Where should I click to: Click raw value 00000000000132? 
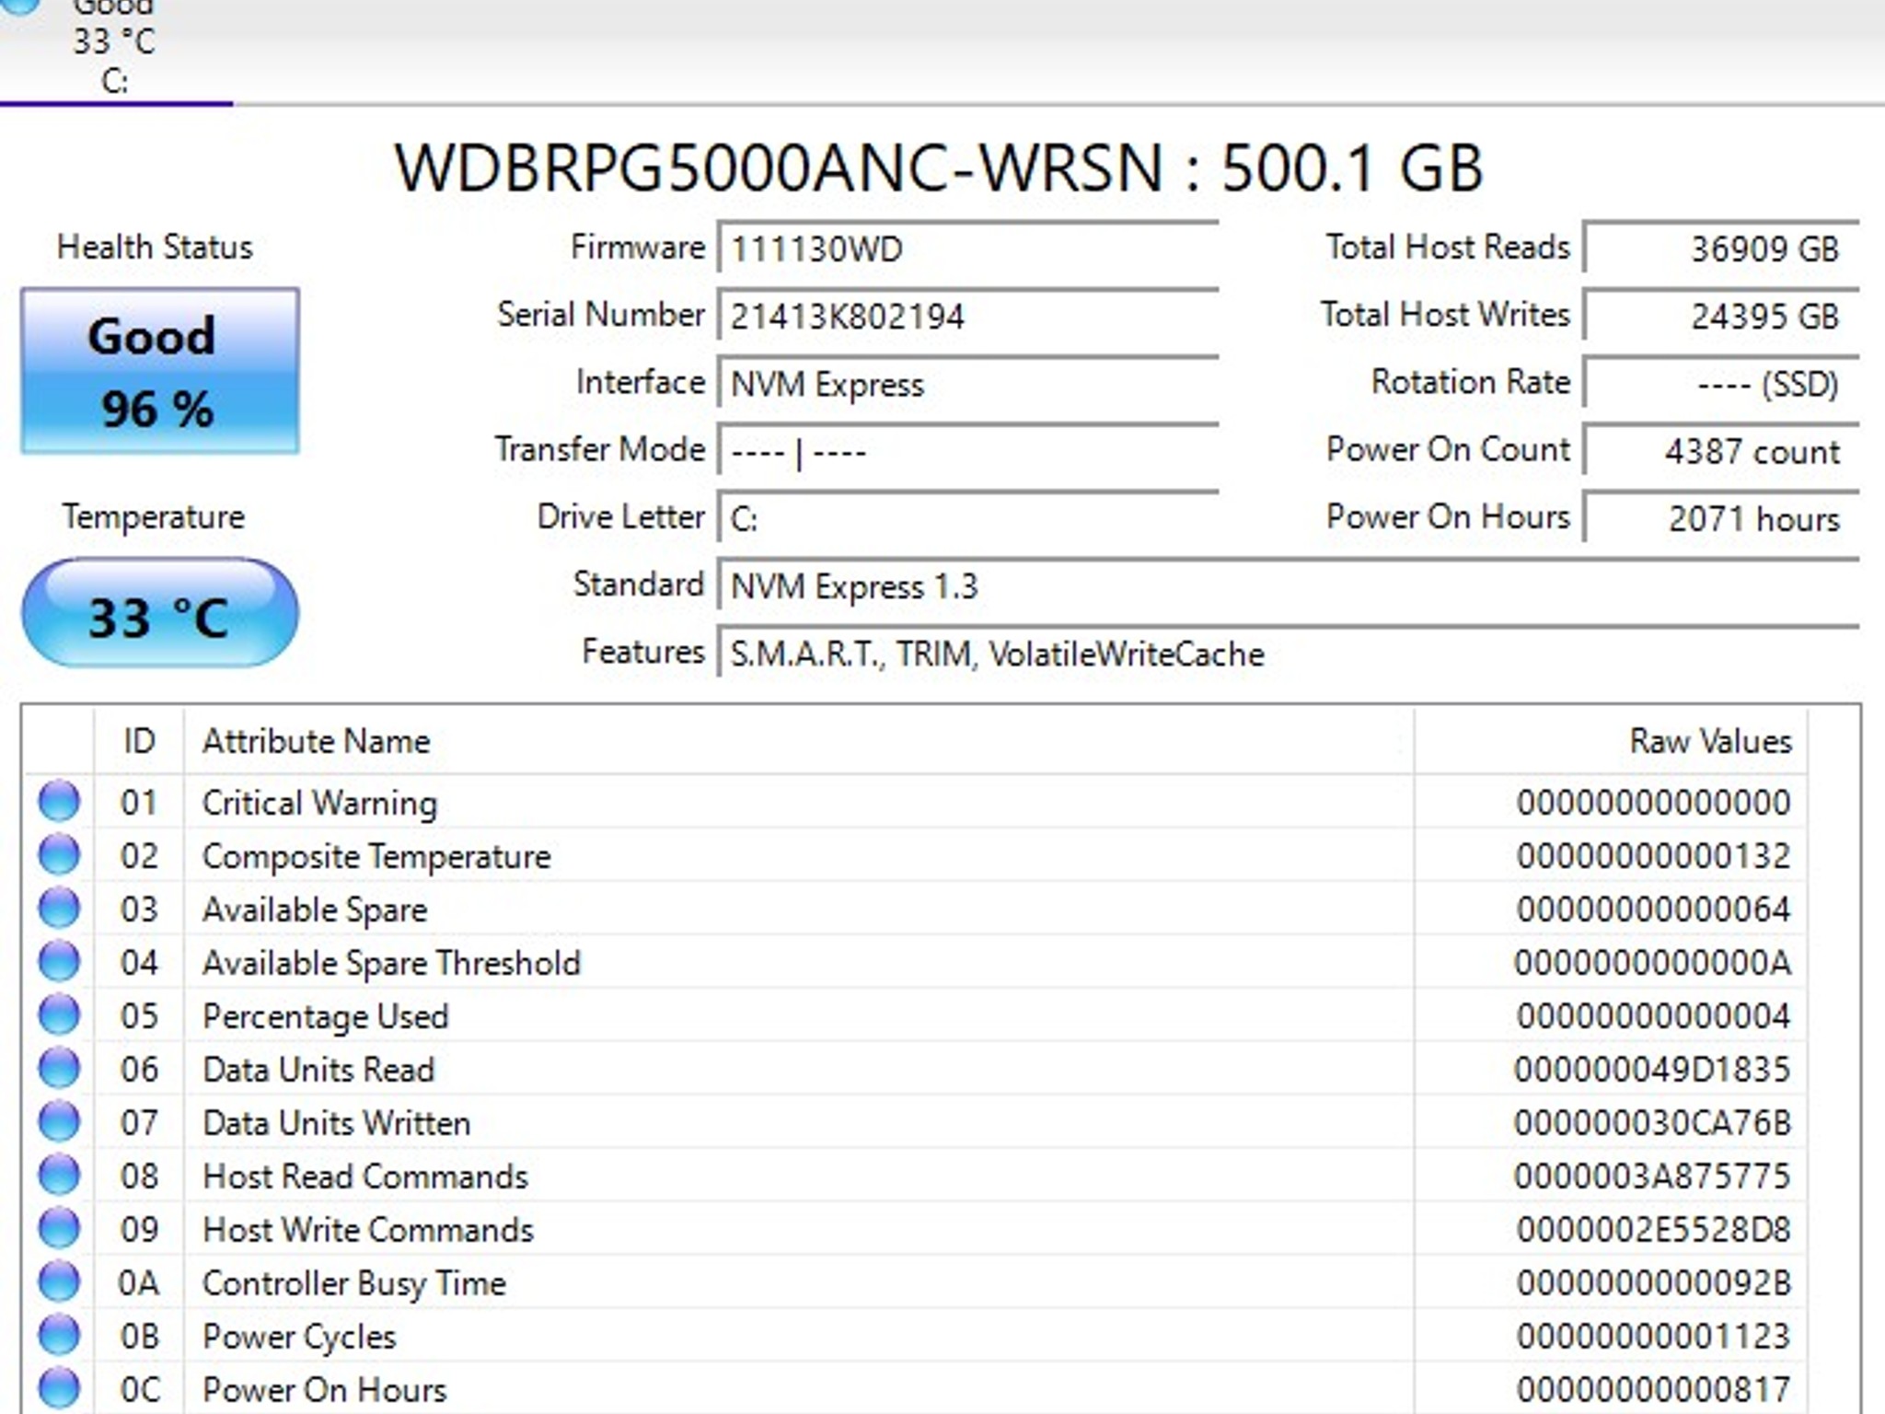click(x=1653, y=856)
